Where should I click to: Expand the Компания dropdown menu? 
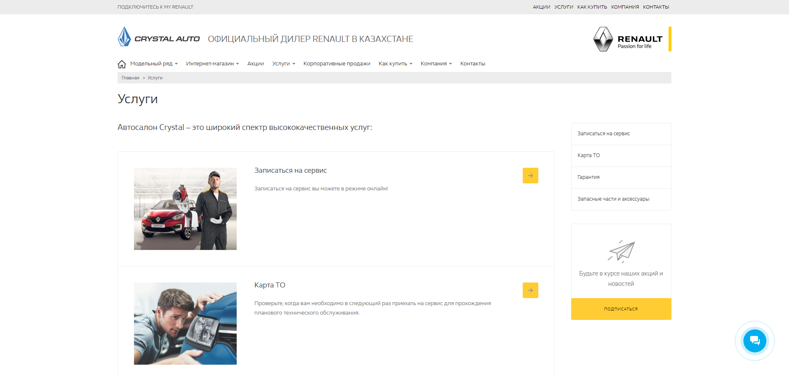(x=436, y=64)
